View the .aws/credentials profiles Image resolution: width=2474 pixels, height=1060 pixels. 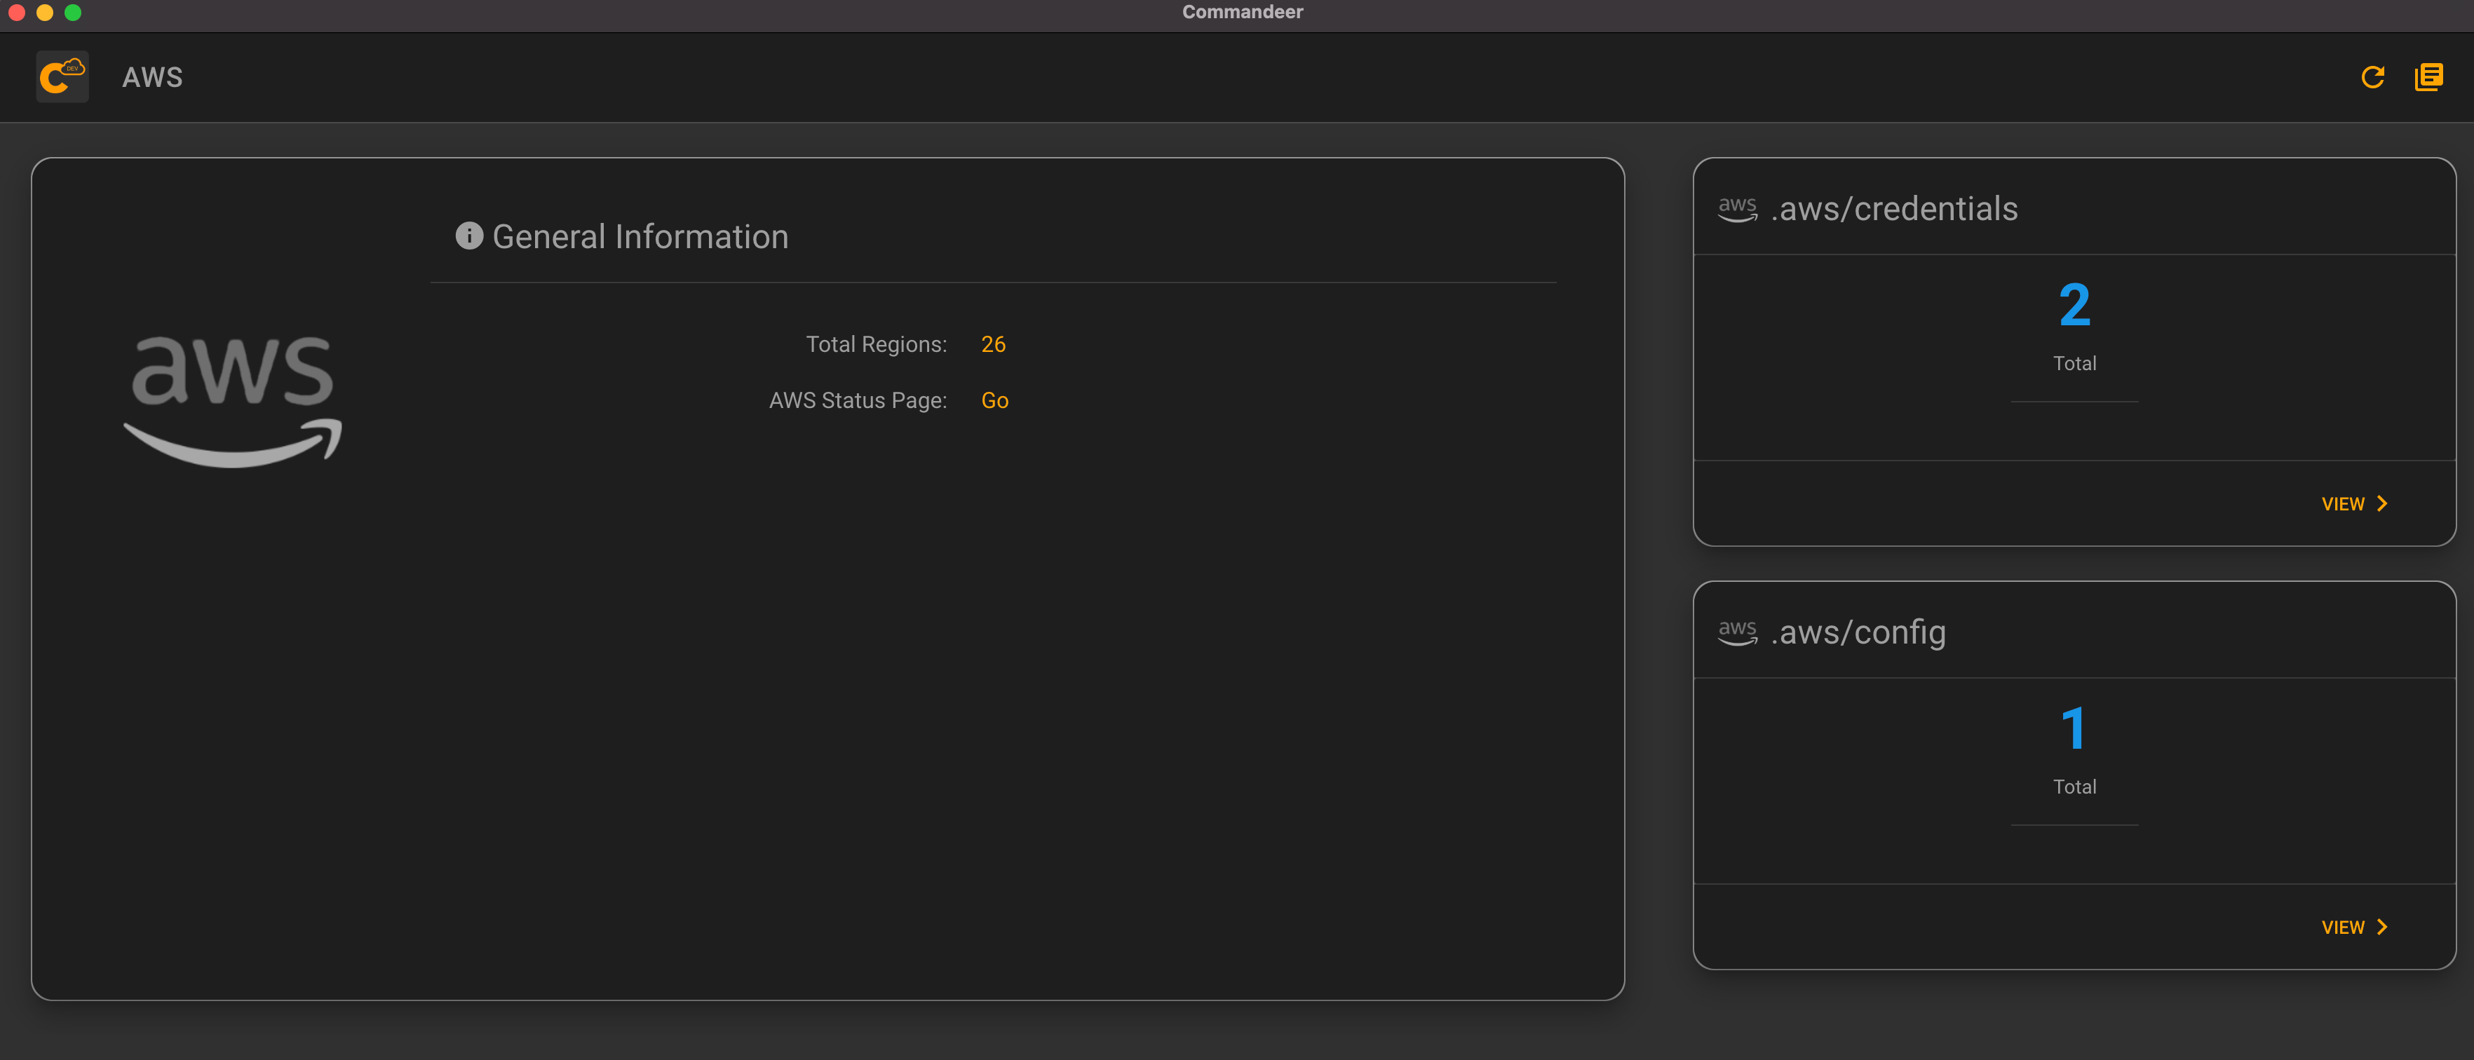click(x=2354, y=504)
